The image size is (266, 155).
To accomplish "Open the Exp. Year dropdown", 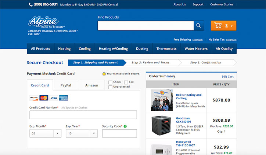I will pos(82,133).
